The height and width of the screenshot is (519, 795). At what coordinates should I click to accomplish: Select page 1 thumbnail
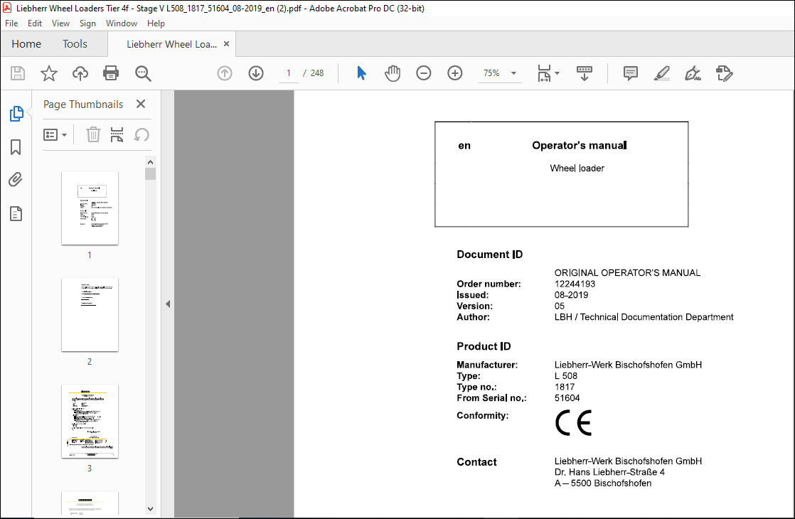click(90, 208)
